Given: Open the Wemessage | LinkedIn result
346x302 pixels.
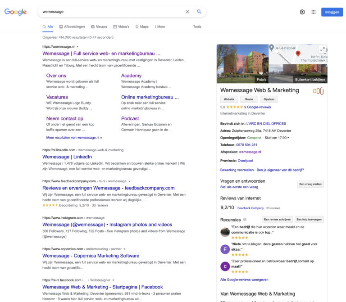Looking at the screenshot, I should (67, 157).
